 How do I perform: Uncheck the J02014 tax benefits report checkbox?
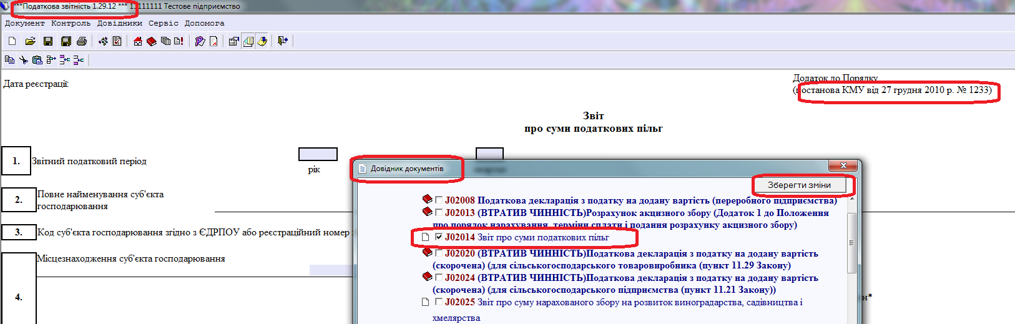click(x=439, y=237)
